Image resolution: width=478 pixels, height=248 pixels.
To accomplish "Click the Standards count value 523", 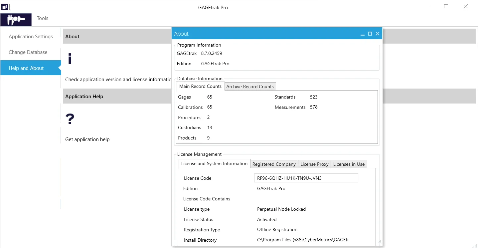I will (314, 97).
